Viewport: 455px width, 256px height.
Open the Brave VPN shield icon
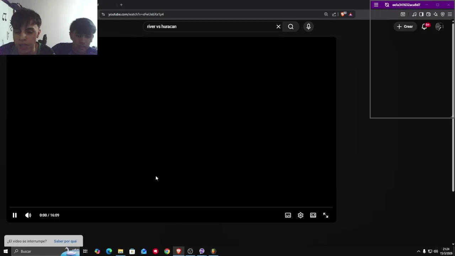tap(443, 14)
